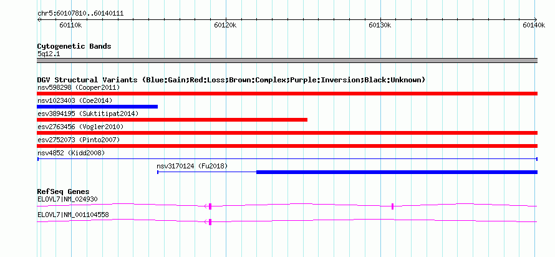Image resolution: width=555 pixels, height=257 pixels.
Task: Click the 60110k ruler tick label
Action: 71,25
